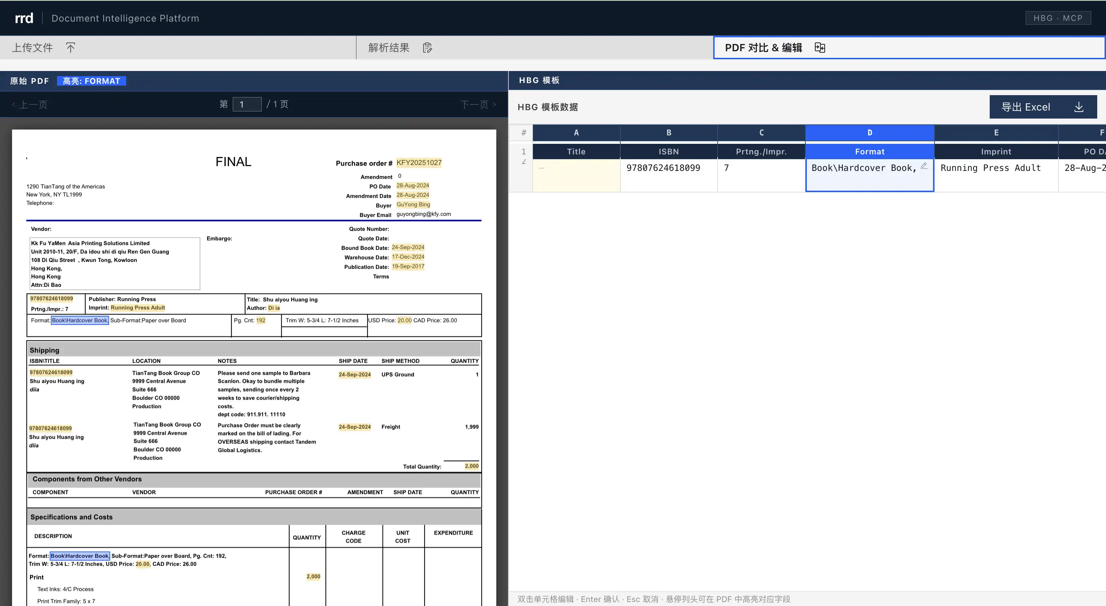Click the rrd logo

click(24, 18)
